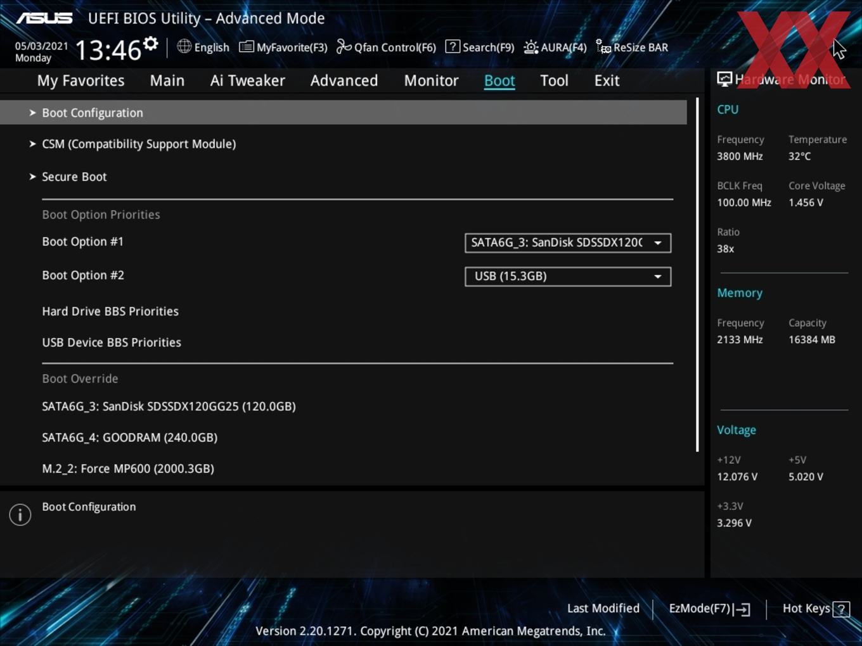Switch to EzMode(F7)

(700, 608)
